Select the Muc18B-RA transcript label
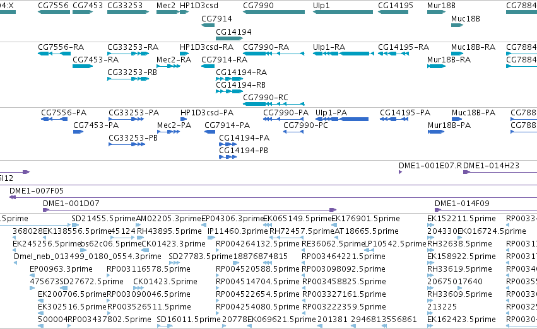 click(x=473, y=47)
